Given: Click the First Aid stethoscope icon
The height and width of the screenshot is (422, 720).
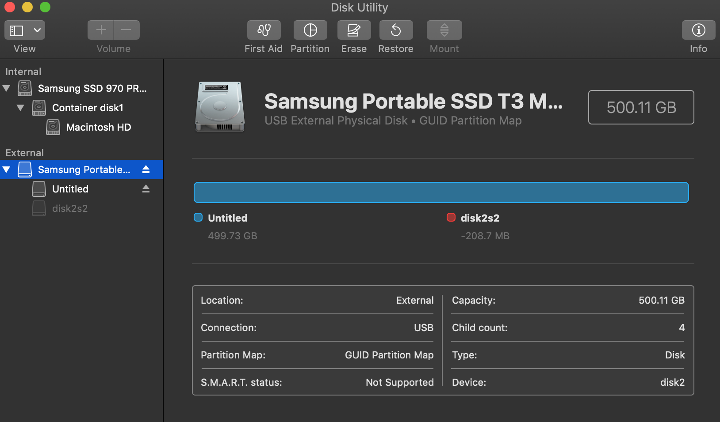Looking at the screenshot, I should pos(264,30).
